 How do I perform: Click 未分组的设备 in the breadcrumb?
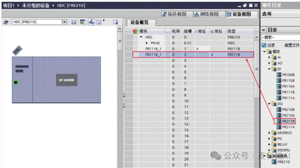point(36,6)
